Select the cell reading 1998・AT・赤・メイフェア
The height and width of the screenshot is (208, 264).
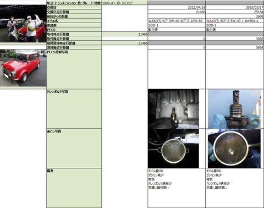tap(124, 3)
